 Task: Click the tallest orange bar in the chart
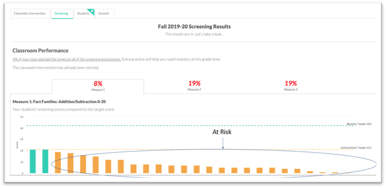pyautogui.click(x=58, y=163)
